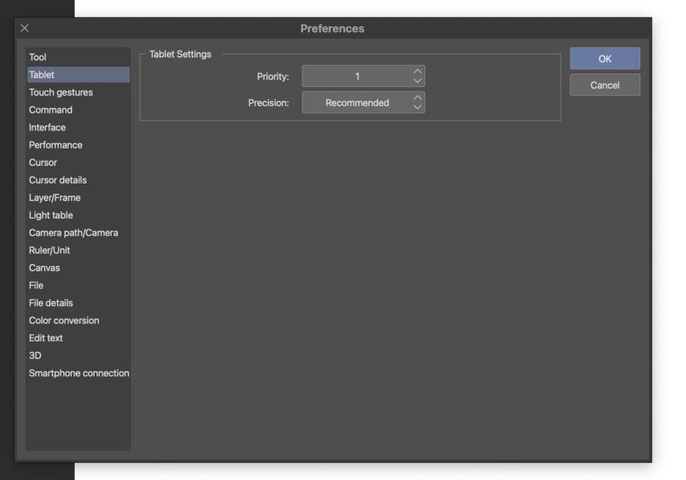Screen dimensions: 686x480
Task: Decrease the Priority value with the down arrow
Action: pyautogui.click(x=417, y=80)
